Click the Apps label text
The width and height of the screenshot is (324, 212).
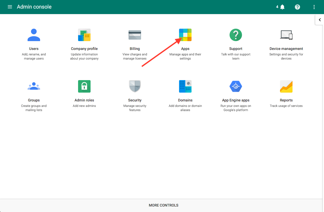(x=185, y=49)
